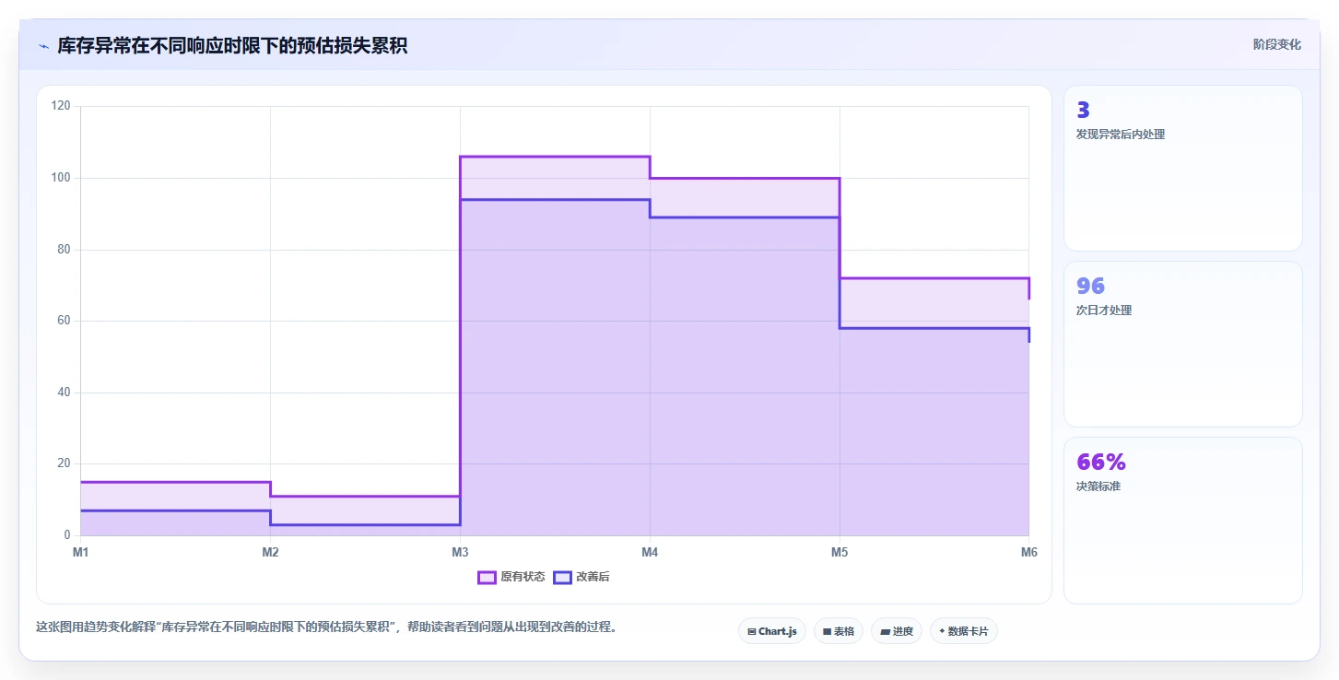
Task: Click the 改善后 legend text
Action: click(593, 578)
